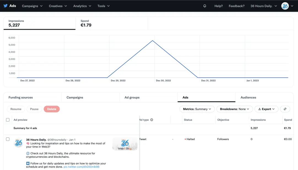Open the Campaigns menu
Screen dimensions: 298x170
[32, 6]
